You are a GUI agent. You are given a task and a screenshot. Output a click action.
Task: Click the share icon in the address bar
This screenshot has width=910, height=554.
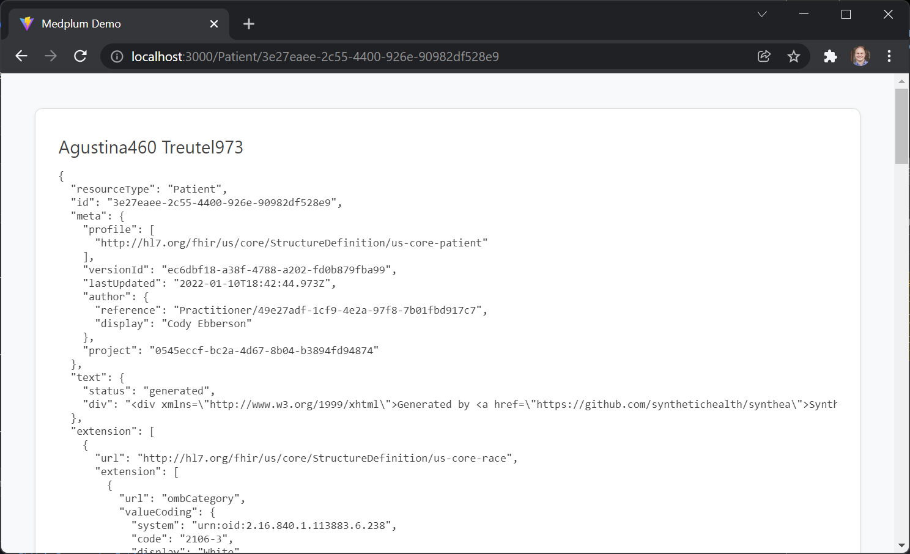click(x=763, y=56)
